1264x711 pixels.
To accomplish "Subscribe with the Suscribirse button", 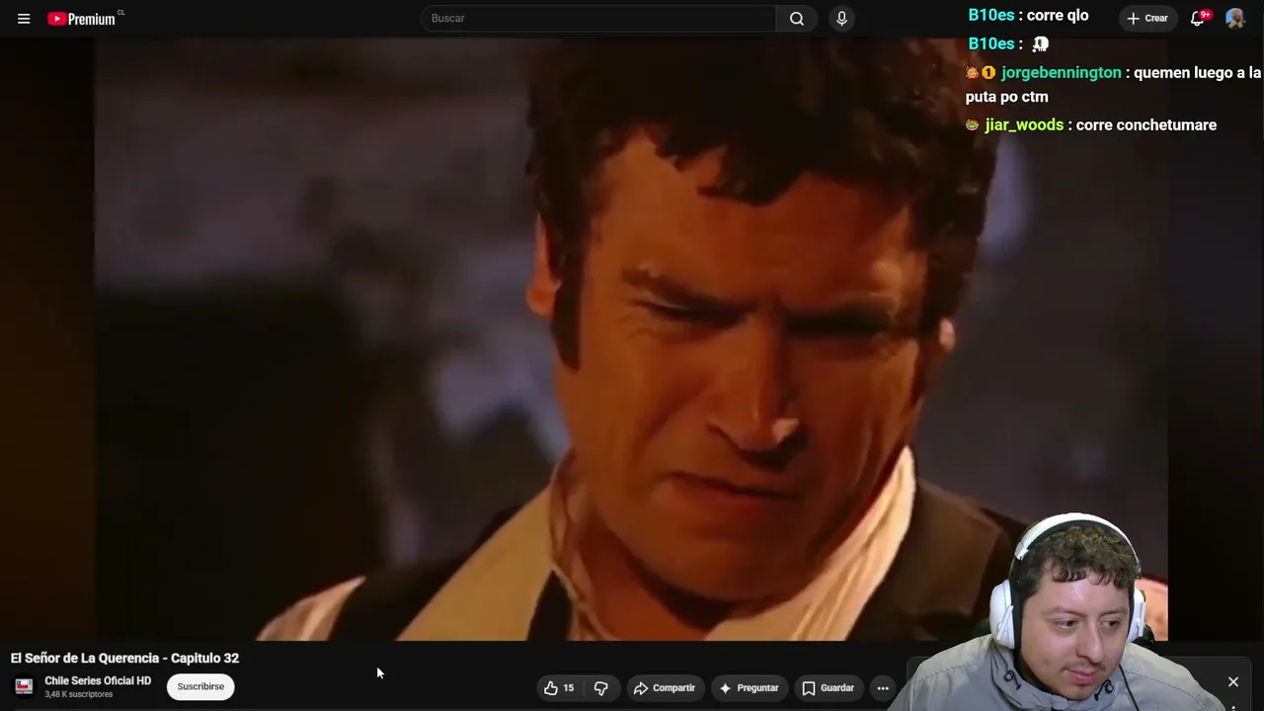I will click(200, 686).
